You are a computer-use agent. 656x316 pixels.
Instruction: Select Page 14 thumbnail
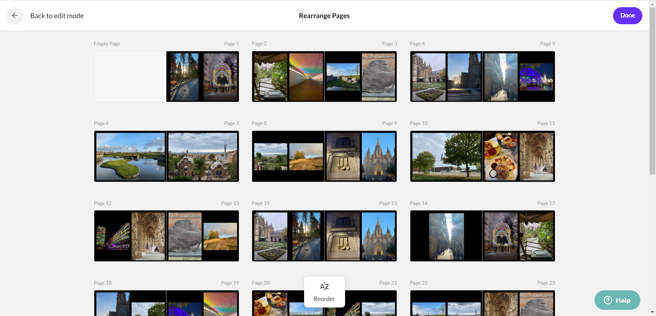(x=288, y=236)
